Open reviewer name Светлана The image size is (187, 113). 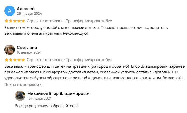coord(27,48)
